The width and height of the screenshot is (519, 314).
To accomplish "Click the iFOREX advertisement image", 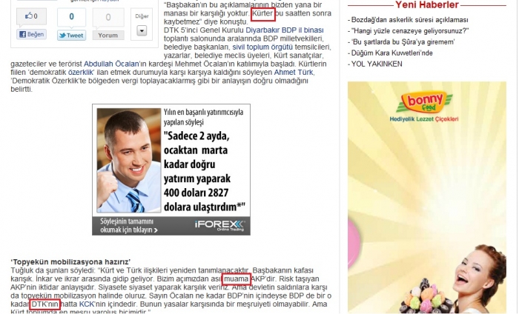I will tap(171, 170).
